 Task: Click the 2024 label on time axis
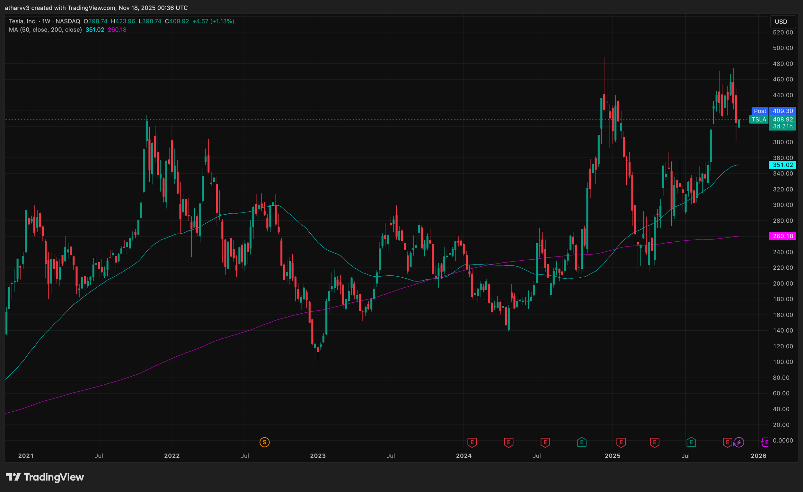[464, 456]
